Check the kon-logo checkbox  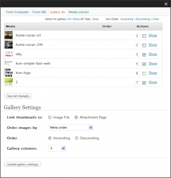click(x=144, y=74)
